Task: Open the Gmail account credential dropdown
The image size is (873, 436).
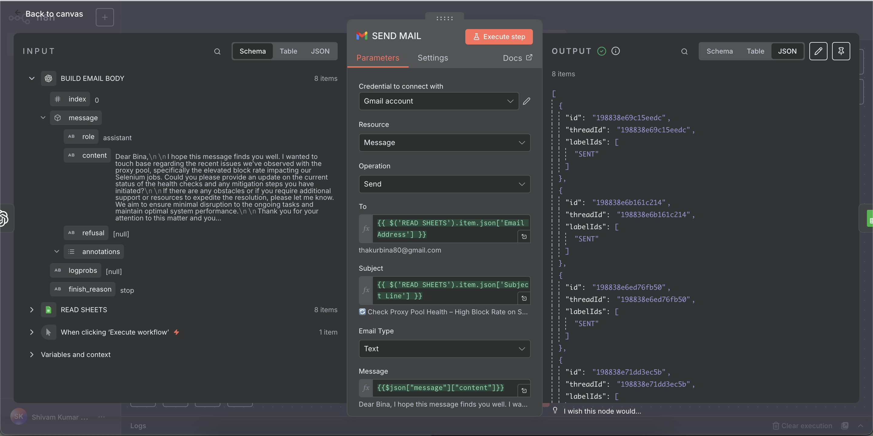Action: point(439,101)
